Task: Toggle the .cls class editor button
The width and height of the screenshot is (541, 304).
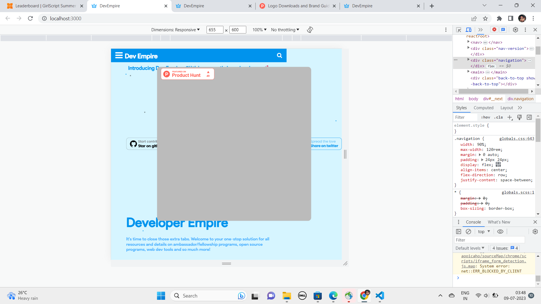Action: (x=498, y=117)
